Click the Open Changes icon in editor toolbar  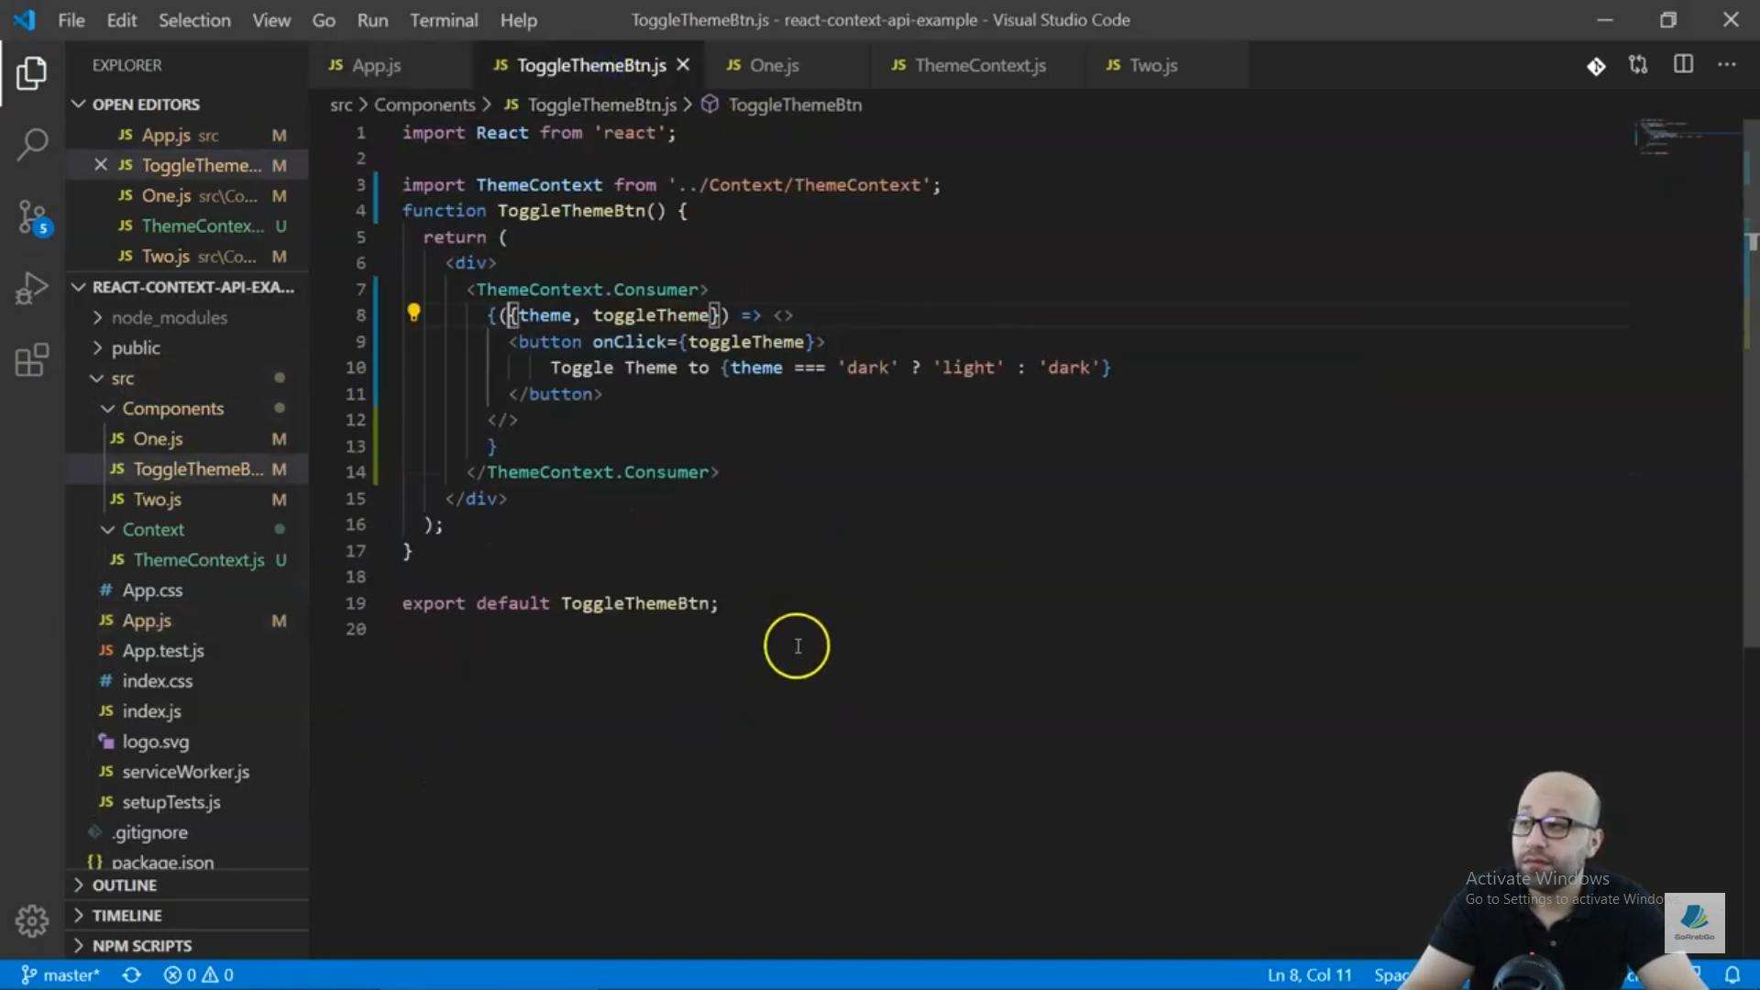1638,65
